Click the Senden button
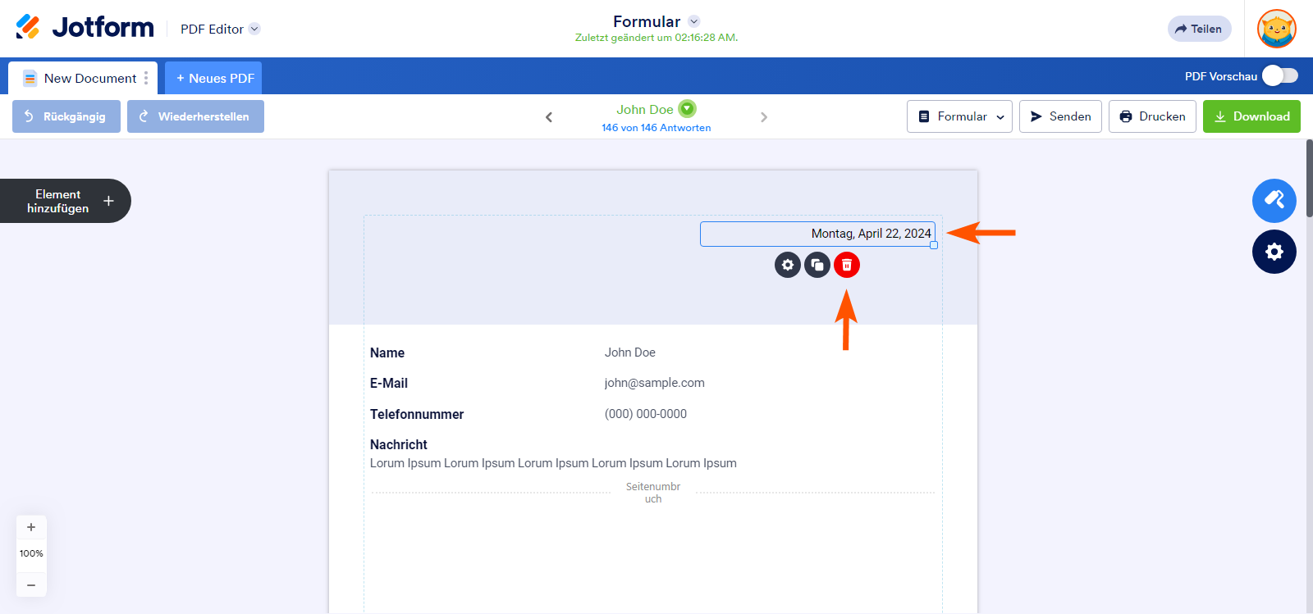 (x=1060, y=116)
